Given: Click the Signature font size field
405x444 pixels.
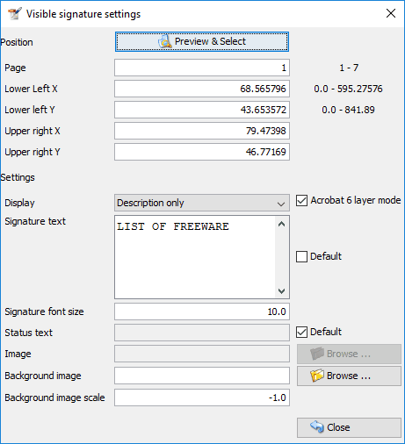Looking at the screenshot, I should [x=202, y=312].
